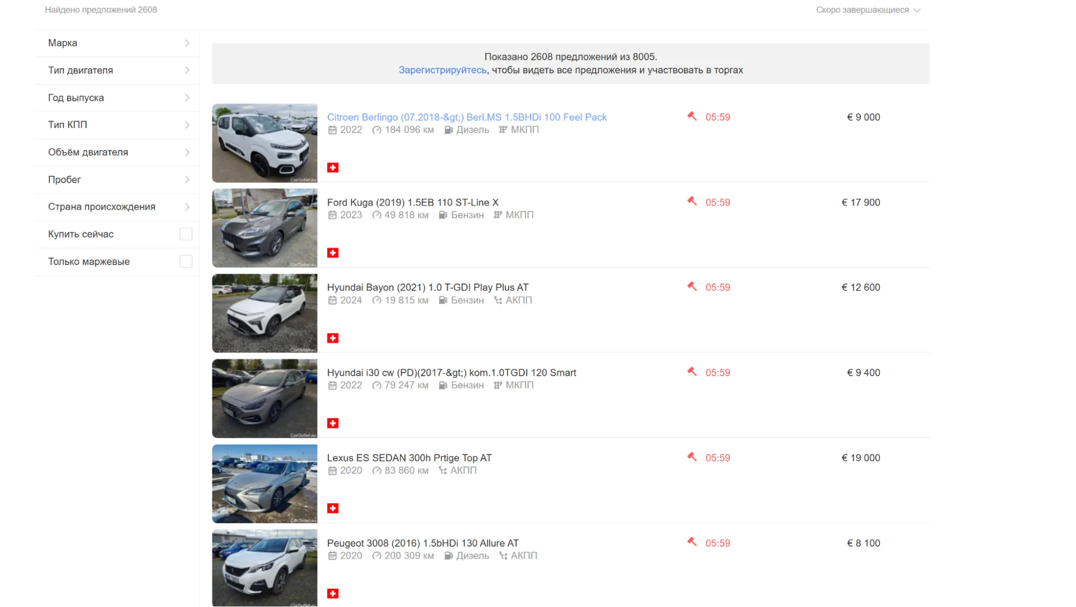Viewport: 1076px width, 607px height.
Task: Click the auction hammer icon for Peugeot 3008
Action: tap(692, 542)
